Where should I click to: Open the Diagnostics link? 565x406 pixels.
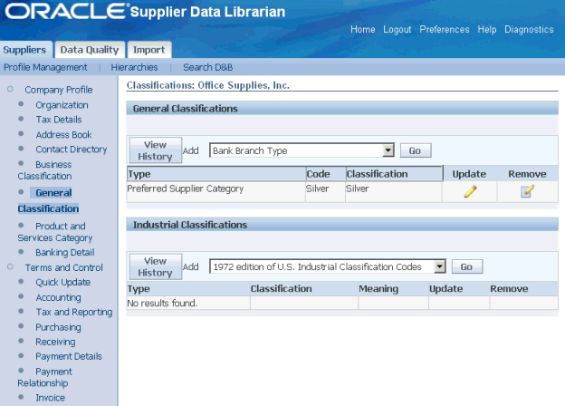click(x=529, y=30)
